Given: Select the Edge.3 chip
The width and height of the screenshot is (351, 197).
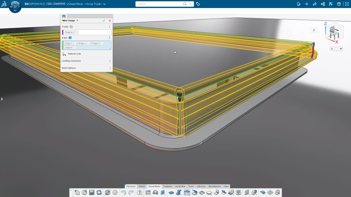Looking at the screenshot, I should 96,43.
